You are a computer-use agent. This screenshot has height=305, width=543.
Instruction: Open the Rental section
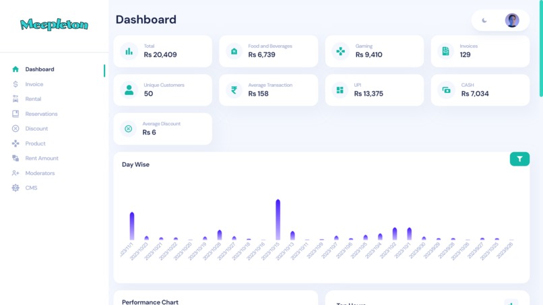click(x=33, y=99)
